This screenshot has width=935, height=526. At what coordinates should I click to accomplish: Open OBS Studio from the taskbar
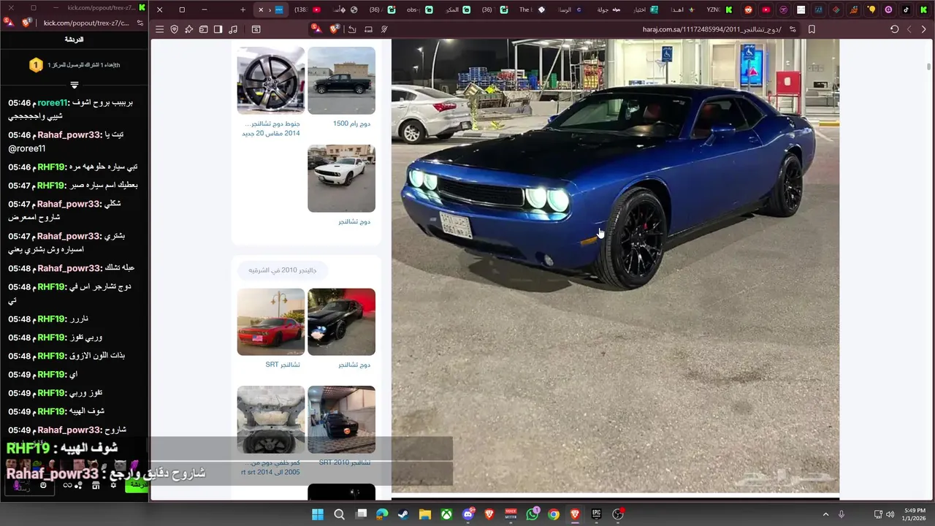click(618, 514)
